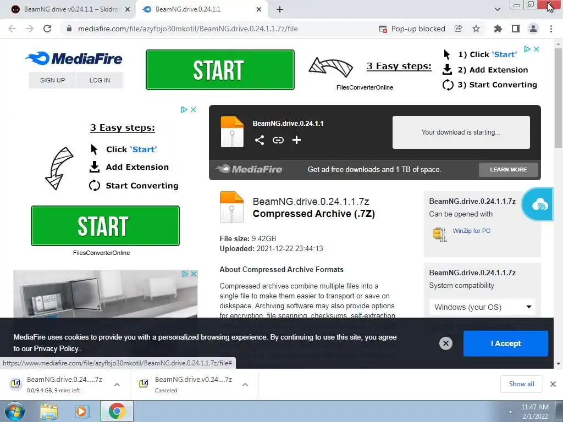563x422 pixels.
Task: Click Show all downloads button
Action: (x=521, y=384)
